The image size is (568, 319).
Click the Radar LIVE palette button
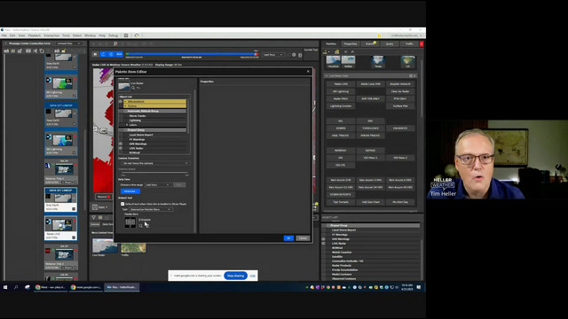pos(341,84)
